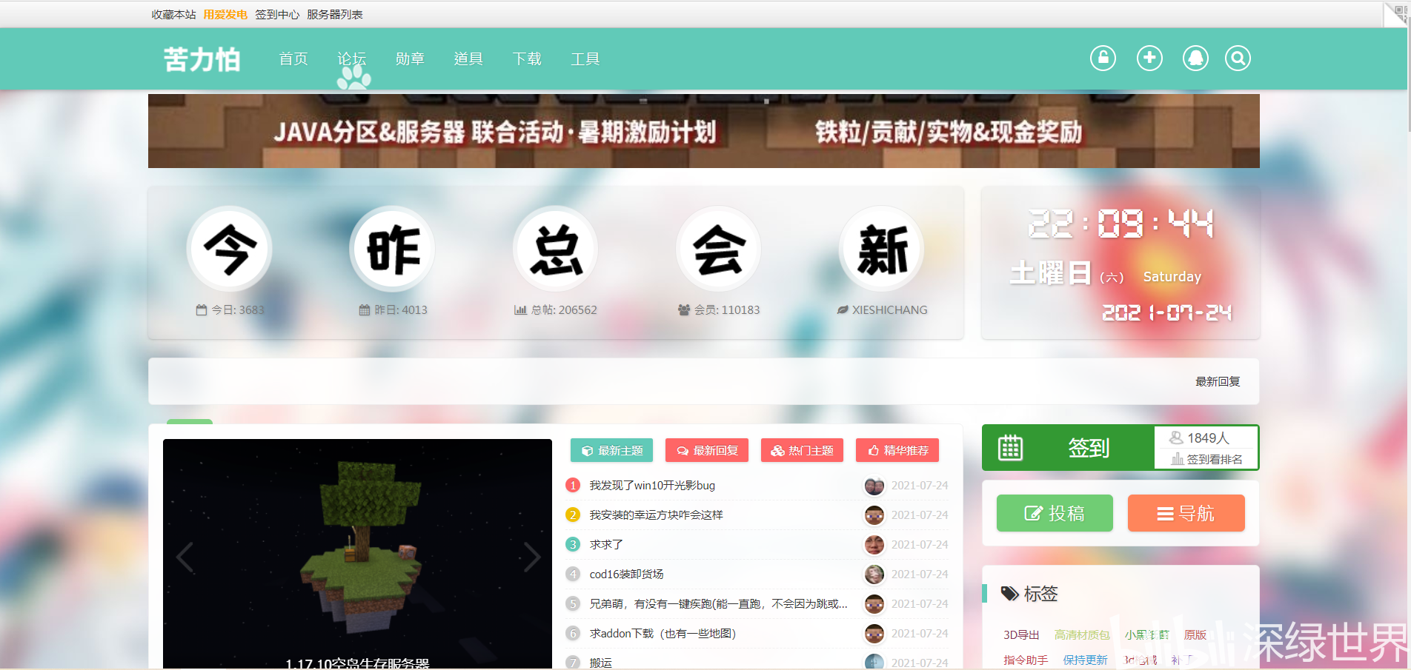Viewport: 1411px width, 670px height.
Task: Click avatar beside 求addon下载 post
Action: pos(874,634)
